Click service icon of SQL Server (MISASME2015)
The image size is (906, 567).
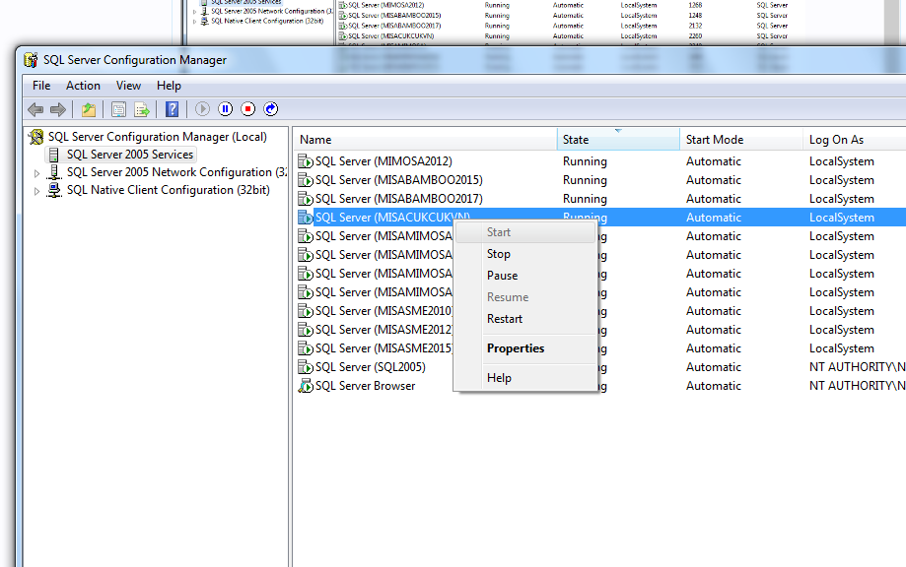coord(305,348)
